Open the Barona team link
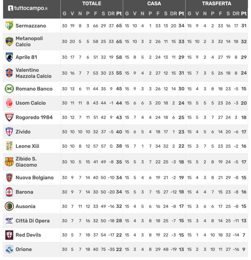This screenshot has width=251, height=260. [x=24, y=192]
